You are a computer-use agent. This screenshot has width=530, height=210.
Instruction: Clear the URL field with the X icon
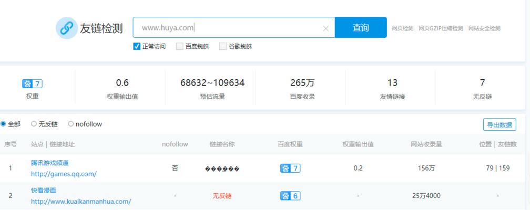coord(326,29)
